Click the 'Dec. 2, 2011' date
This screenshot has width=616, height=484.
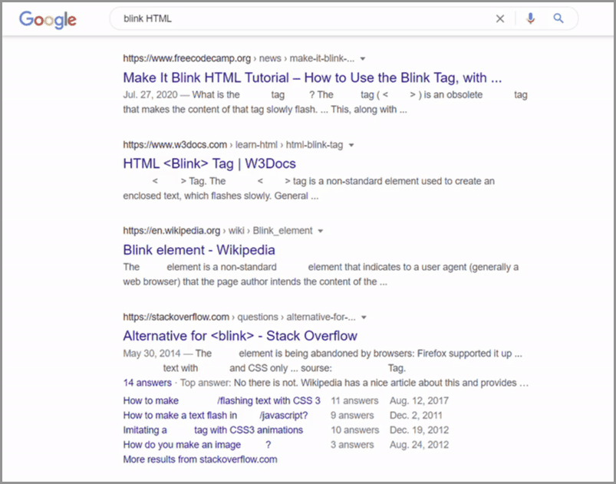[416, 415]
